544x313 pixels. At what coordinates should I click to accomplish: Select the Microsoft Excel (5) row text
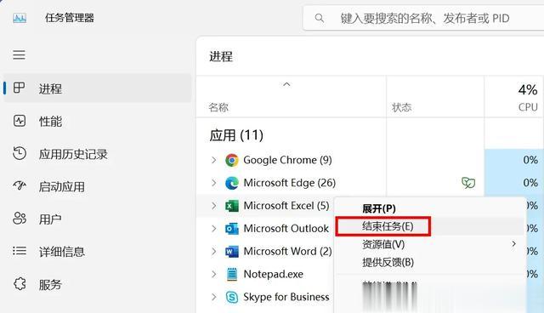286,206
